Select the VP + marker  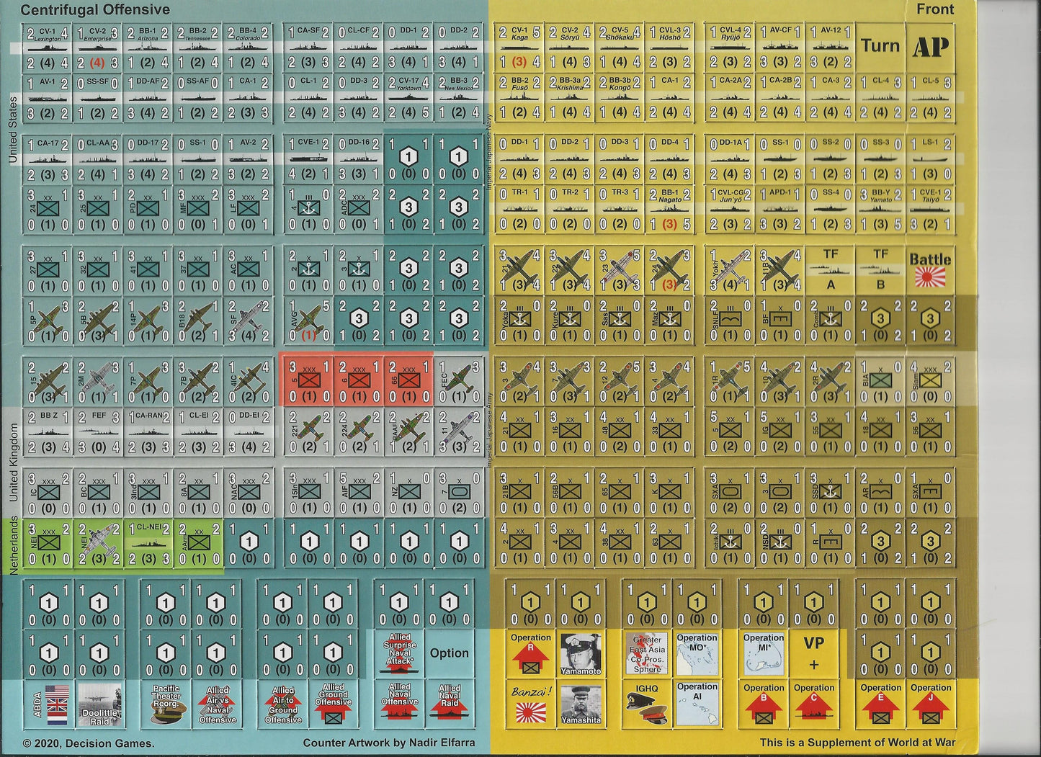[x=813, y=654]
